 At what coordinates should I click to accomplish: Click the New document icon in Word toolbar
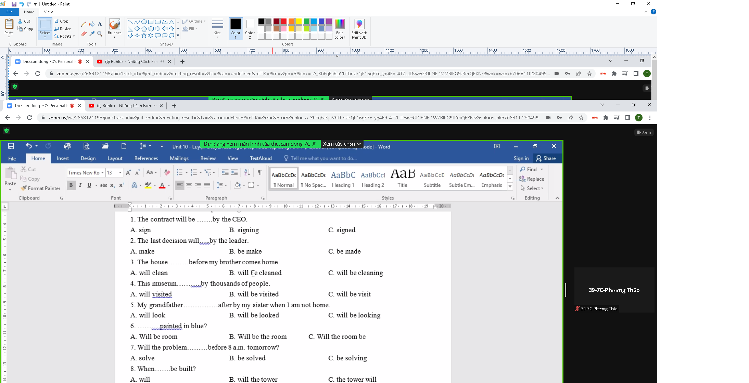124,146
